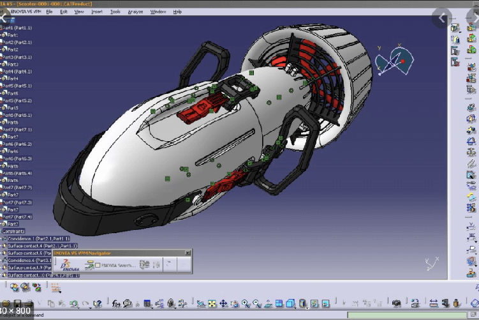Click the 3D compass in the viewport
This screenshot has height=320, width=479.
[395, 61]
